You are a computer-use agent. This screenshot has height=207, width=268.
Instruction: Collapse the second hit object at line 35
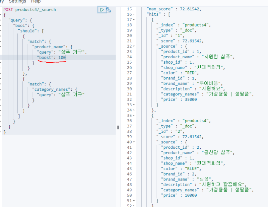(134, 116)
